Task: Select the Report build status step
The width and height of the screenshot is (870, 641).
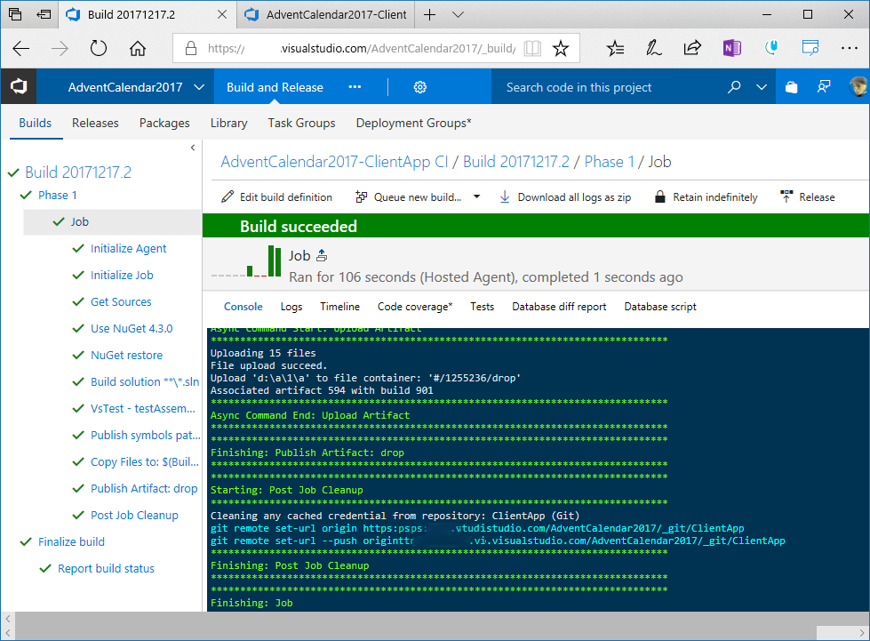Action: point(106,568)
